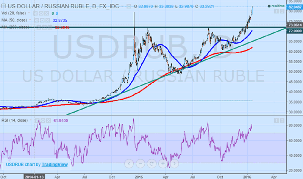Viewport: 303px width, 179px height.
Task: Click the MA 200 value 32.9946
Action: [x=62, y=27]
